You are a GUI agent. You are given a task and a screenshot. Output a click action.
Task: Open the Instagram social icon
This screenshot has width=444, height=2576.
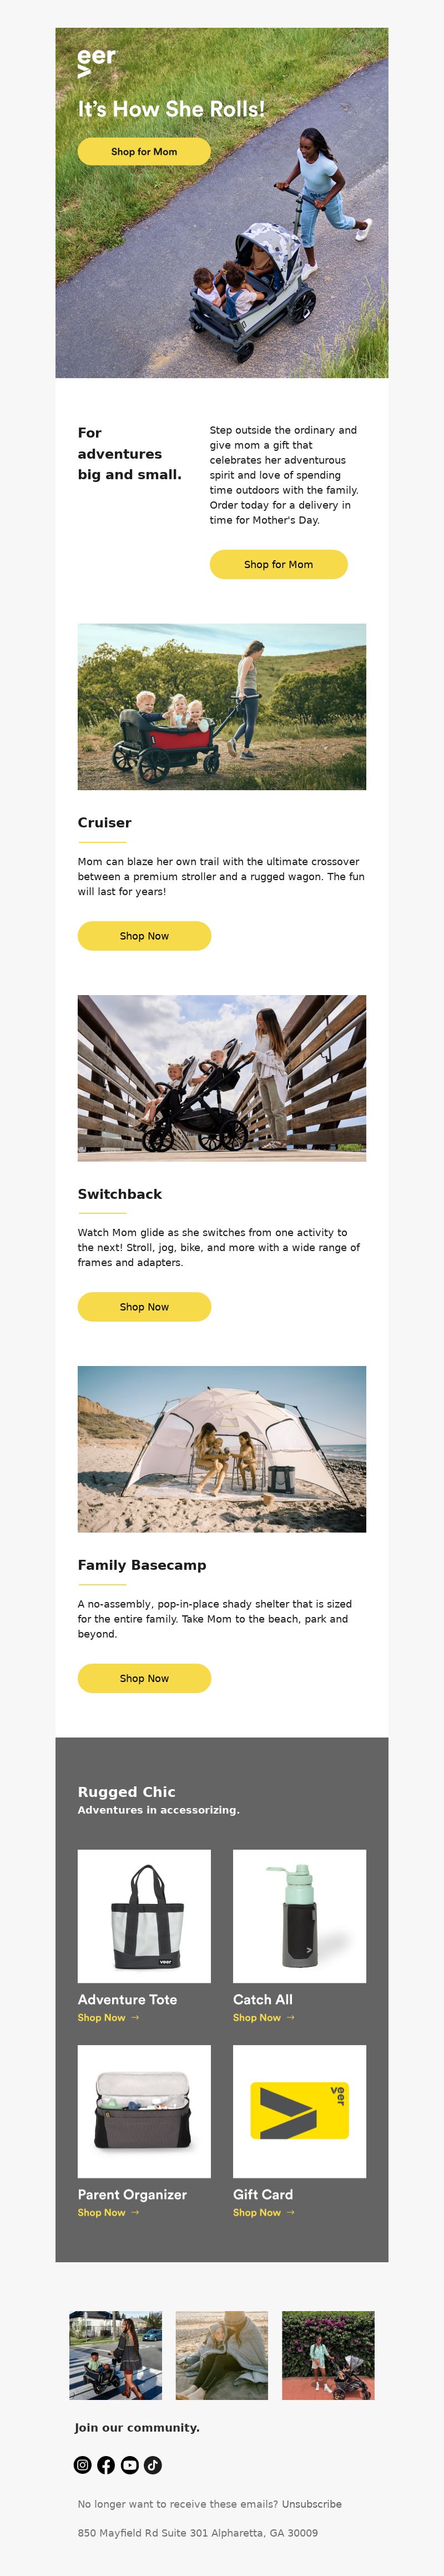pyautogui.click(x=83, y=2464)
